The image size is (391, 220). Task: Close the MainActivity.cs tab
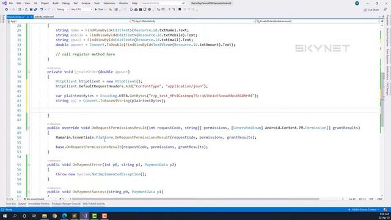click(x=31, y=16)
